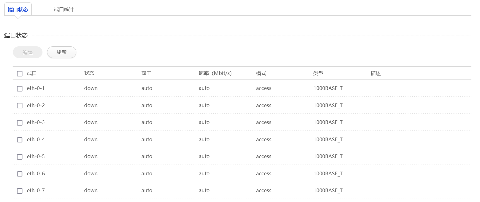
Task: Click the eth-0-1 port name
Action: point(36,88)
